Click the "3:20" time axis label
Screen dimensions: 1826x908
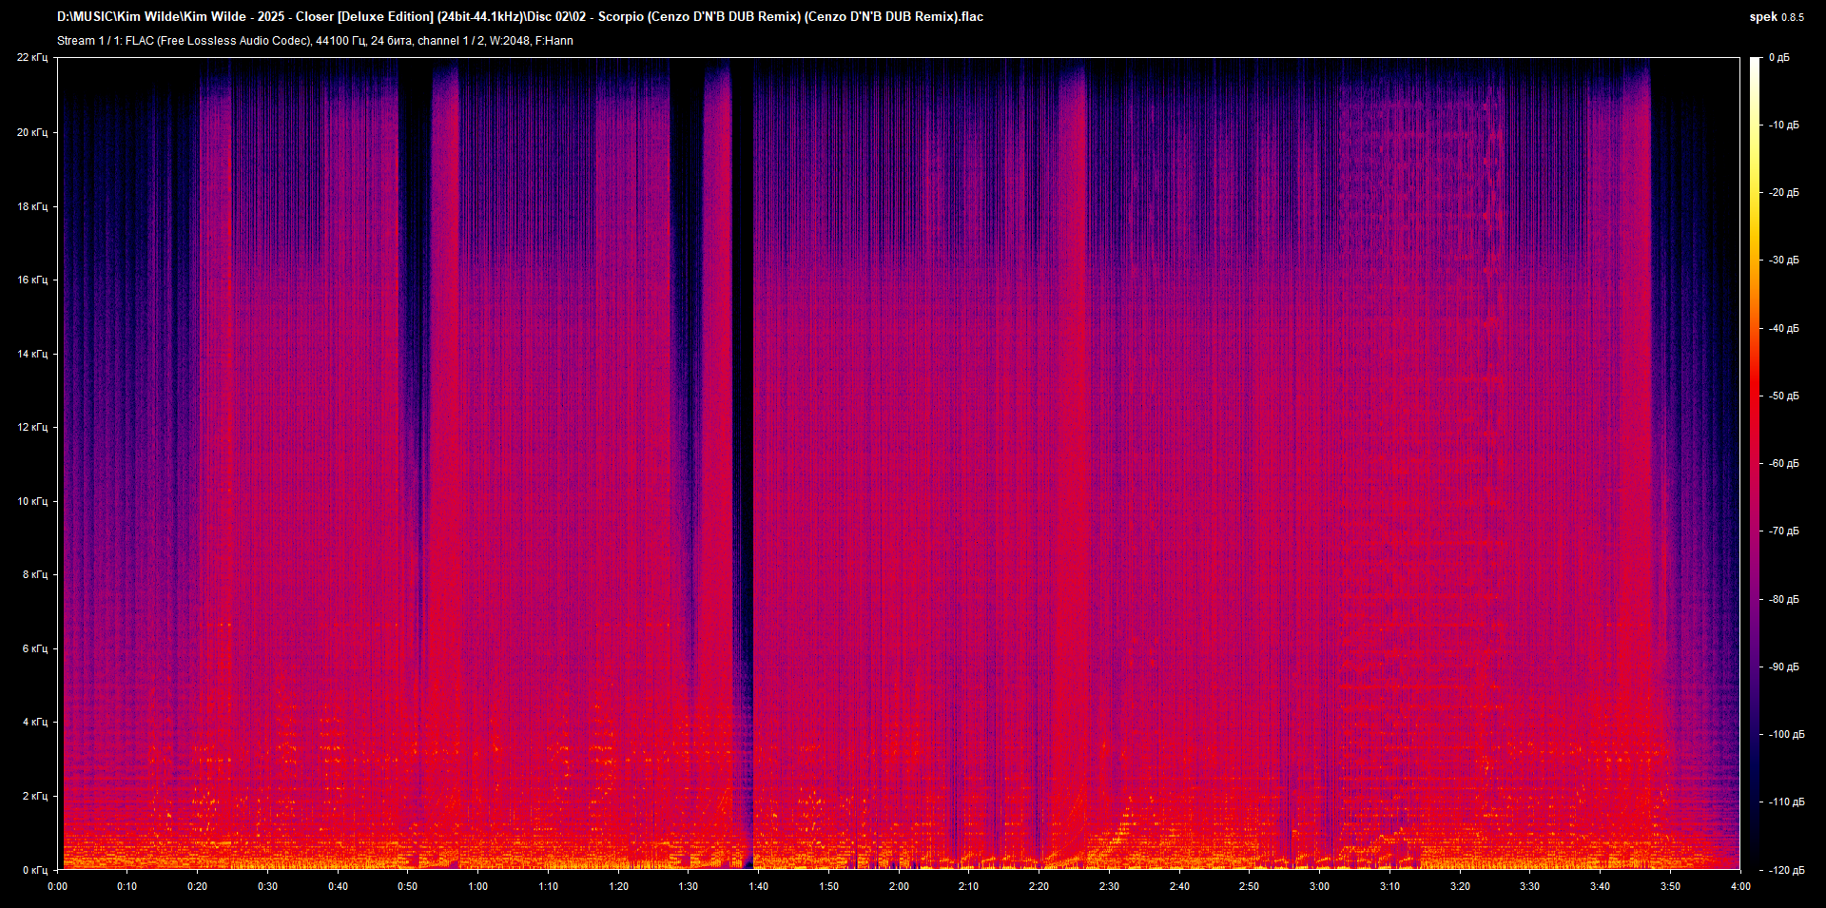(1460, 886)
